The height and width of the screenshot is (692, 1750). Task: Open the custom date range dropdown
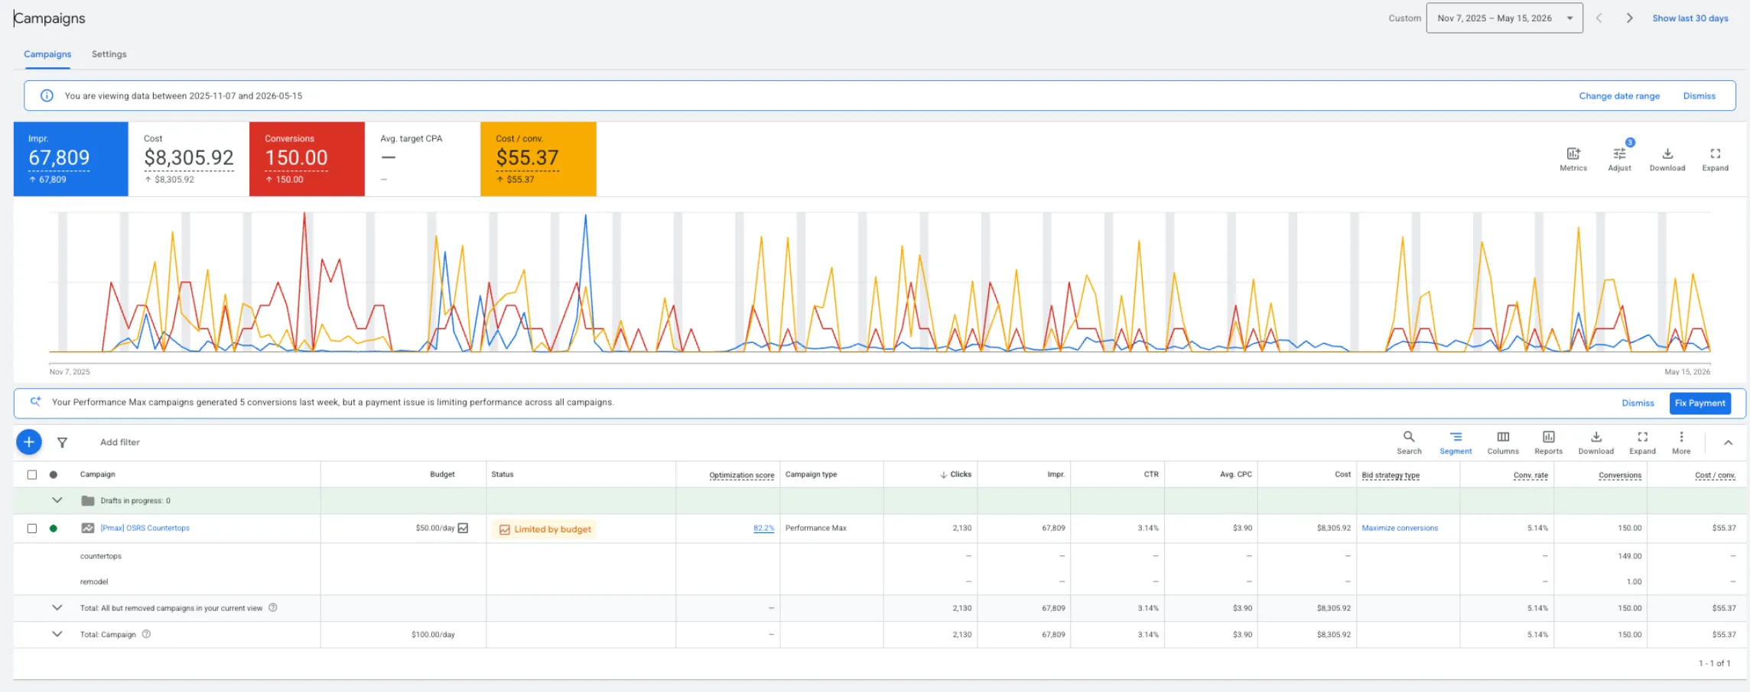coord(1504,18)
